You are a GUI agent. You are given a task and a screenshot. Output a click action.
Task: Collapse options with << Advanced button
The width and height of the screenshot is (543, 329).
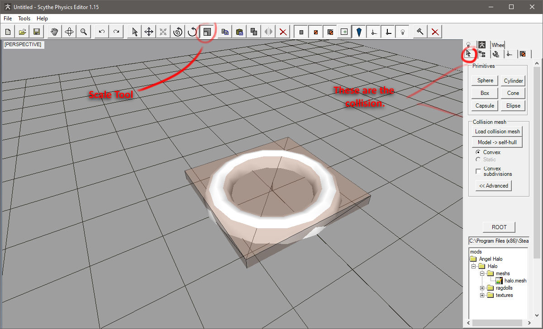pos(494,186)
